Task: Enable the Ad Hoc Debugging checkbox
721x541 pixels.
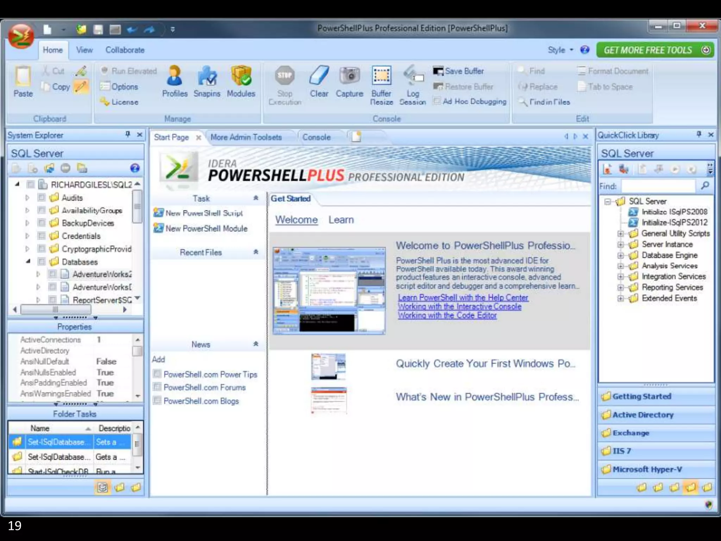Action: (437, 101)
